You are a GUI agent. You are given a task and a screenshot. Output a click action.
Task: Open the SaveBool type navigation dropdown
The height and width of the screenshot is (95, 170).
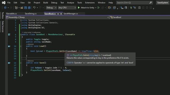point(140,17)
